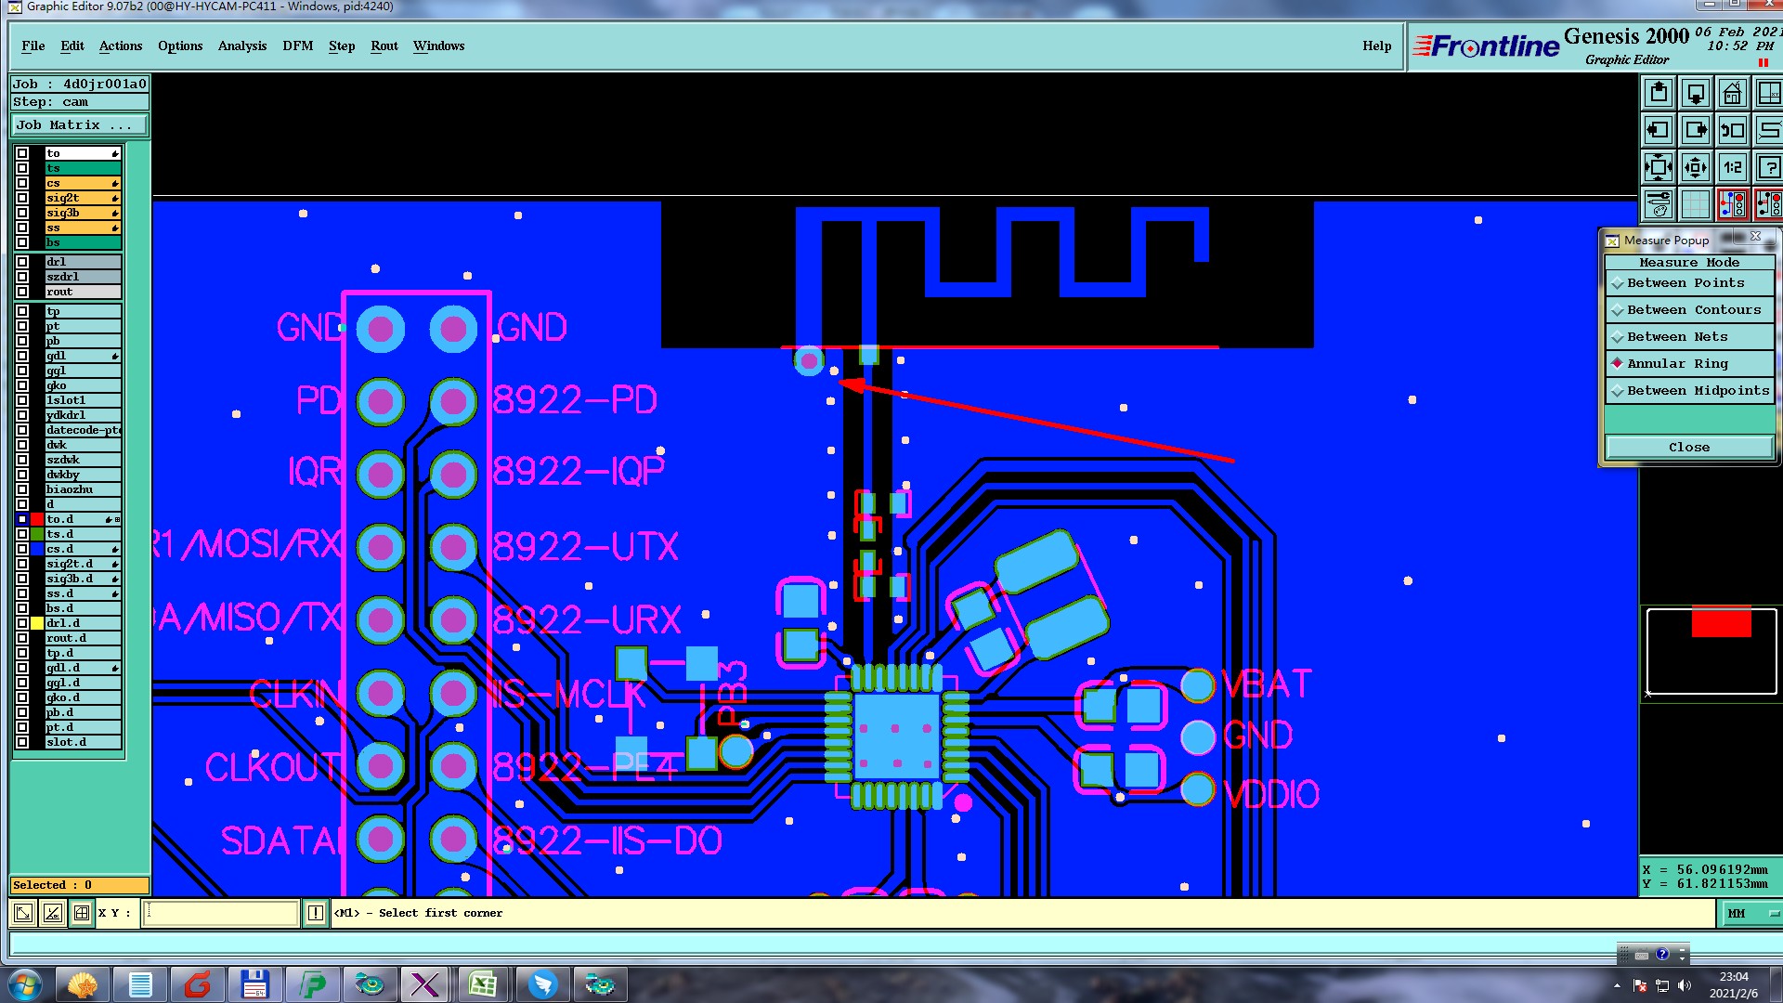Open the Analysis menu
This screenshot has height=1003, width=1783.
coord(241,46)
